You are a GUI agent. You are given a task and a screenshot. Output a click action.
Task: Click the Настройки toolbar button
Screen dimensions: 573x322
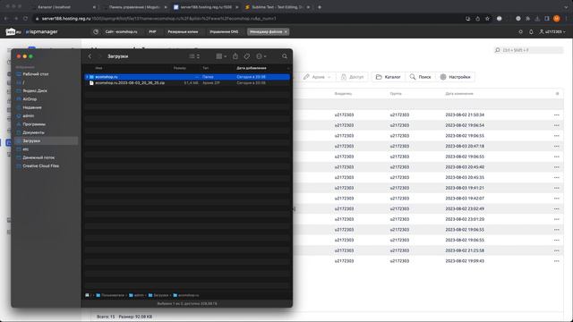coord(456,77)
